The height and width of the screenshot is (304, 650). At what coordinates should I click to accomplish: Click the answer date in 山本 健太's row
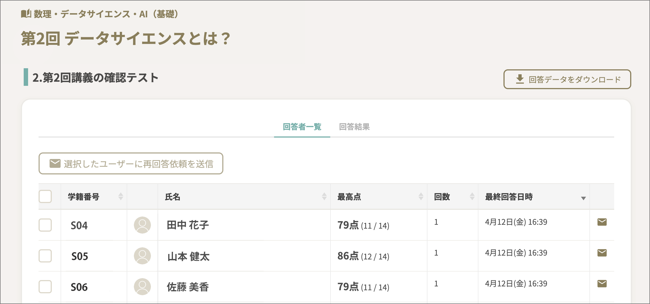pyautogui.click(x=516, y=253)
